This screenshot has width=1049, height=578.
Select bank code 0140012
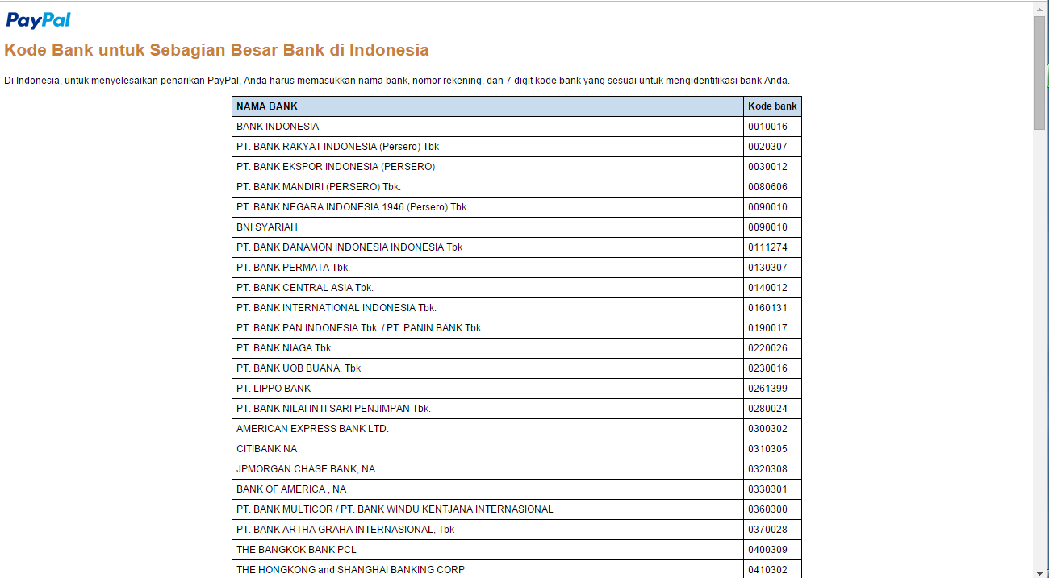(x=767, y=288)
